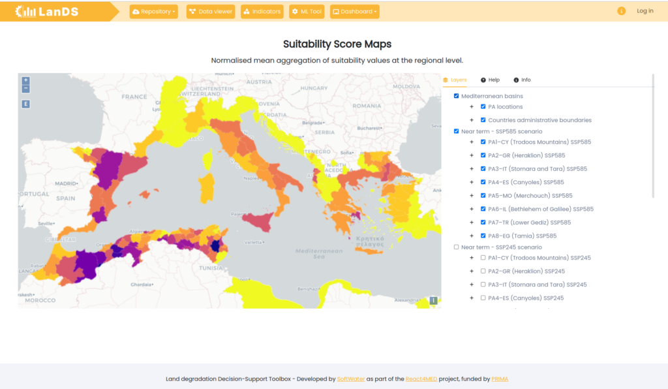
Task: Click the Log in link
Action: [645, 11]
